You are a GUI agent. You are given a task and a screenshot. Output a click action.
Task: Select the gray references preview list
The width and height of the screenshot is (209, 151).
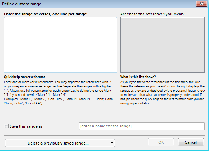click(162, 45)
